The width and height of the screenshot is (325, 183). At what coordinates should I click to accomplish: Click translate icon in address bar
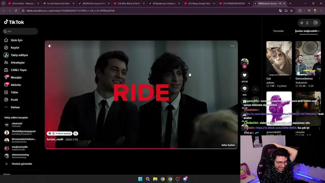coord(280,11)
